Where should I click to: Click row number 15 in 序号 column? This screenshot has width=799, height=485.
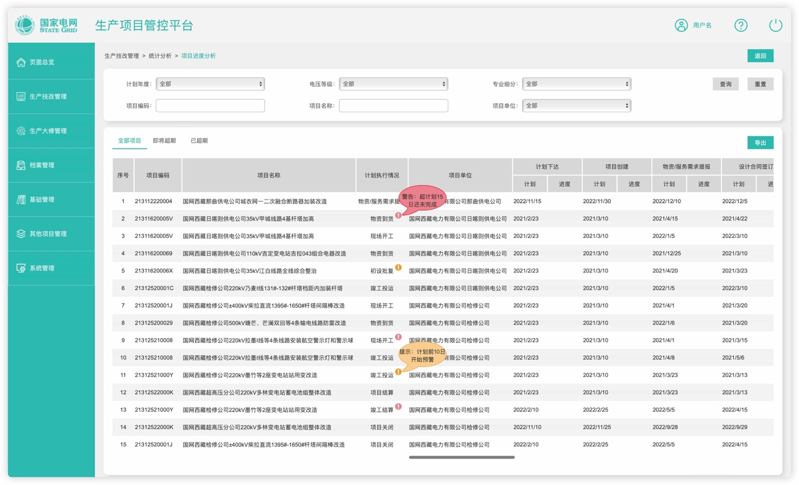(x=123, y=445)
